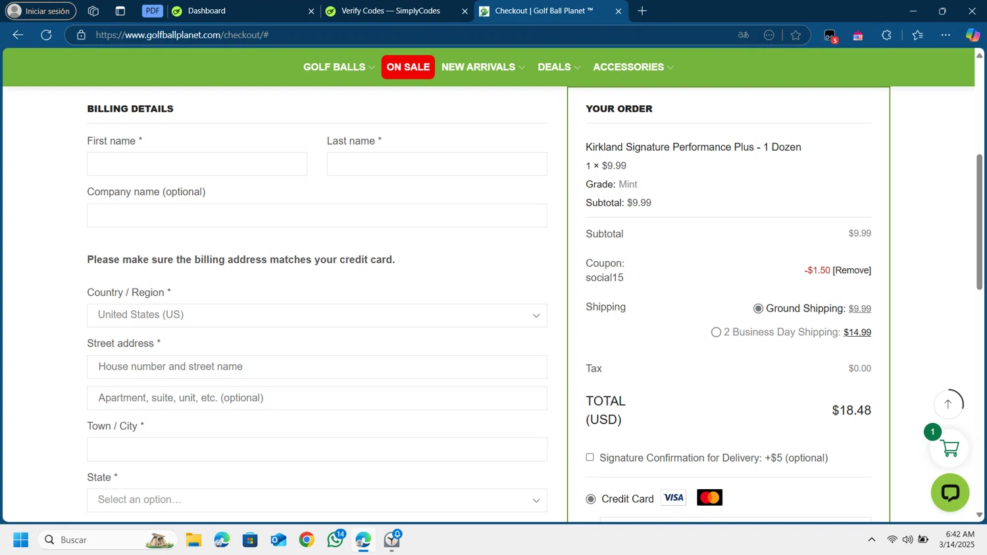Open the workspaces icon
The width and height of the screenshot is (987, 555).
point(93,11)
